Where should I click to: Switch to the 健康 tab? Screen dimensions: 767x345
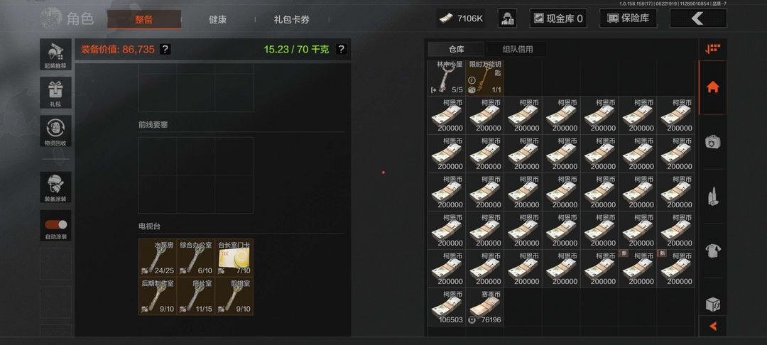218,20
